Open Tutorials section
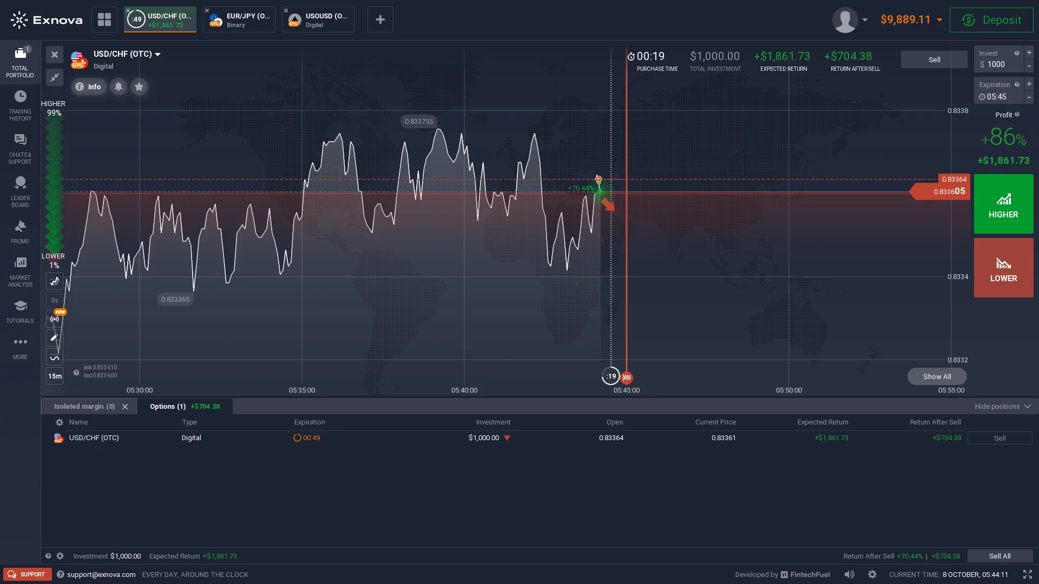This screenshot has width=1039, height=584. point(20,312)
